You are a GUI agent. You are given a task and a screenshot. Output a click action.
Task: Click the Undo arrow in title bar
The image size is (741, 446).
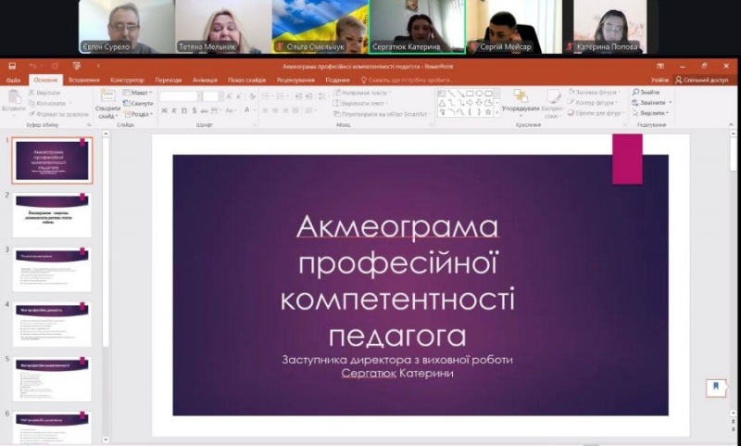31,67
